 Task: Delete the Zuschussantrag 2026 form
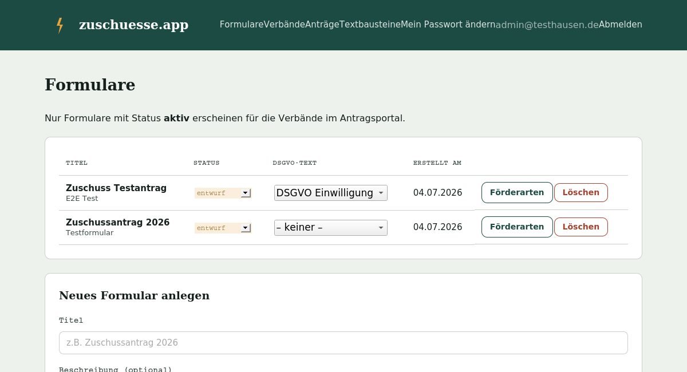point(581,227)
